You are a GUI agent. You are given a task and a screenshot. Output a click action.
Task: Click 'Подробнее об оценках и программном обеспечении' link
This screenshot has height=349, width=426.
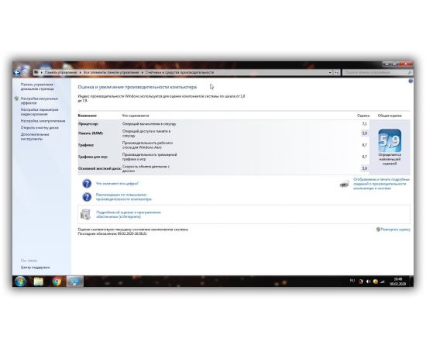click(129, 214)
